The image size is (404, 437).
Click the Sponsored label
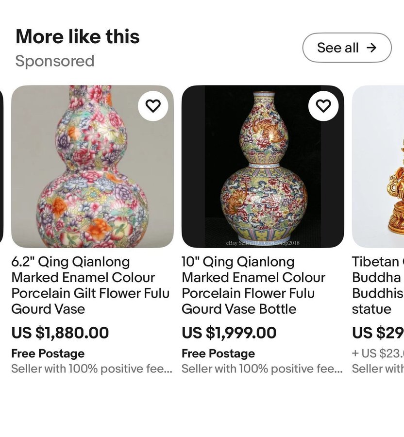[x=55, y=61]
